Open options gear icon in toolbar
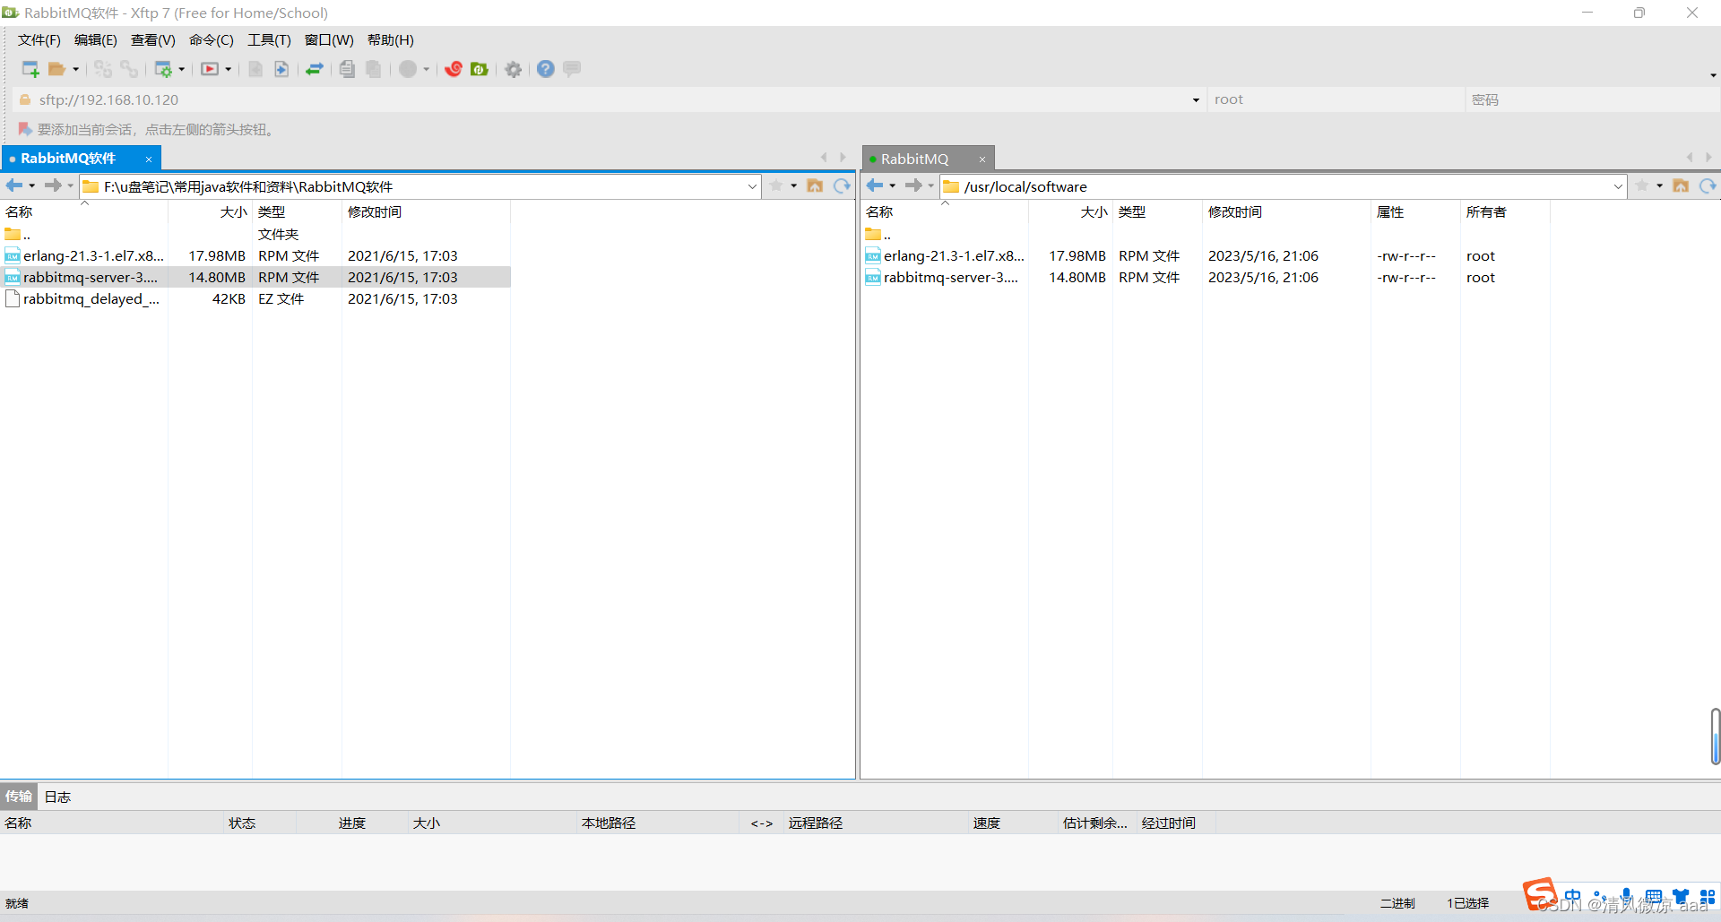This screenshot has width=1721, height=922. (x=514, y=69)
